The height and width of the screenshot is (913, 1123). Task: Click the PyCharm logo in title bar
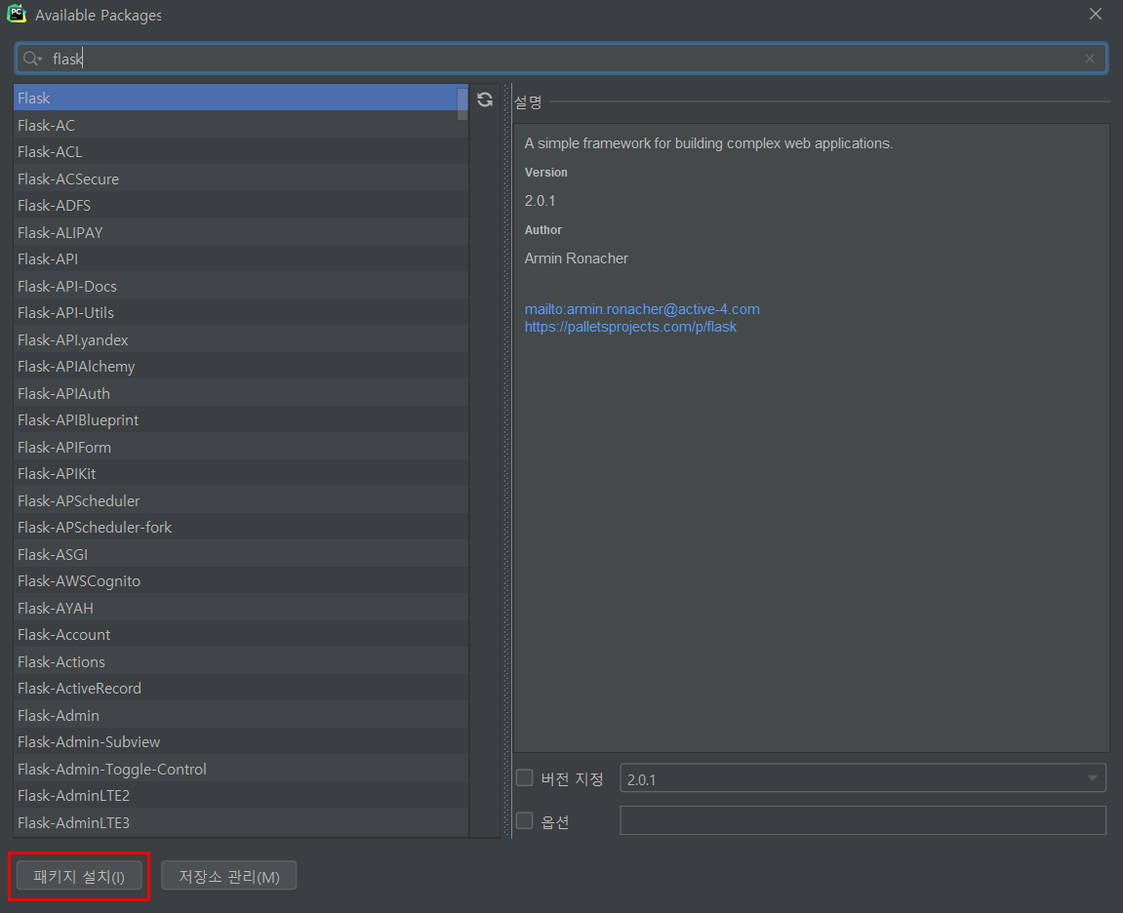click(17, 14)
